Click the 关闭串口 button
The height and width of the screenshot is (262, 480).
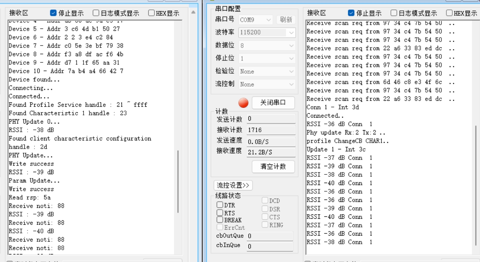tap(273, 103)
